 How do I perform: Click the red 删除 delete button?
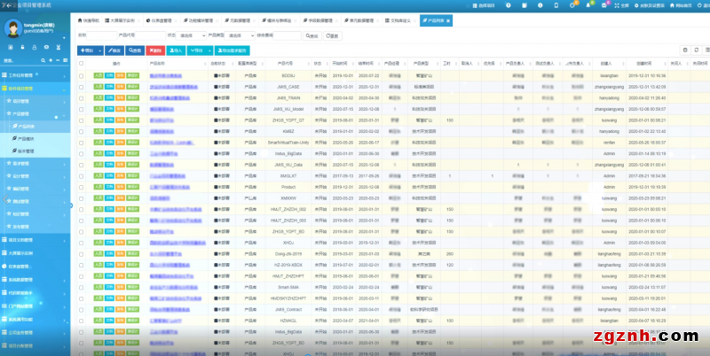click(x=154, y=50)
